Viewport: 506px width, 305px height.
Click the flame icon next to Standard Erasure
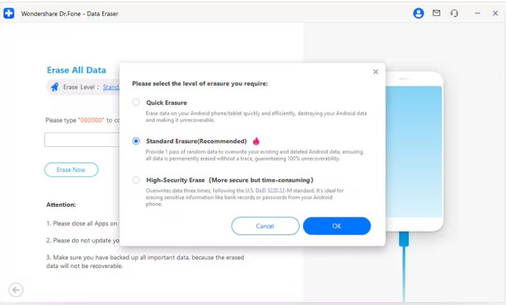(x=256, y=141)
